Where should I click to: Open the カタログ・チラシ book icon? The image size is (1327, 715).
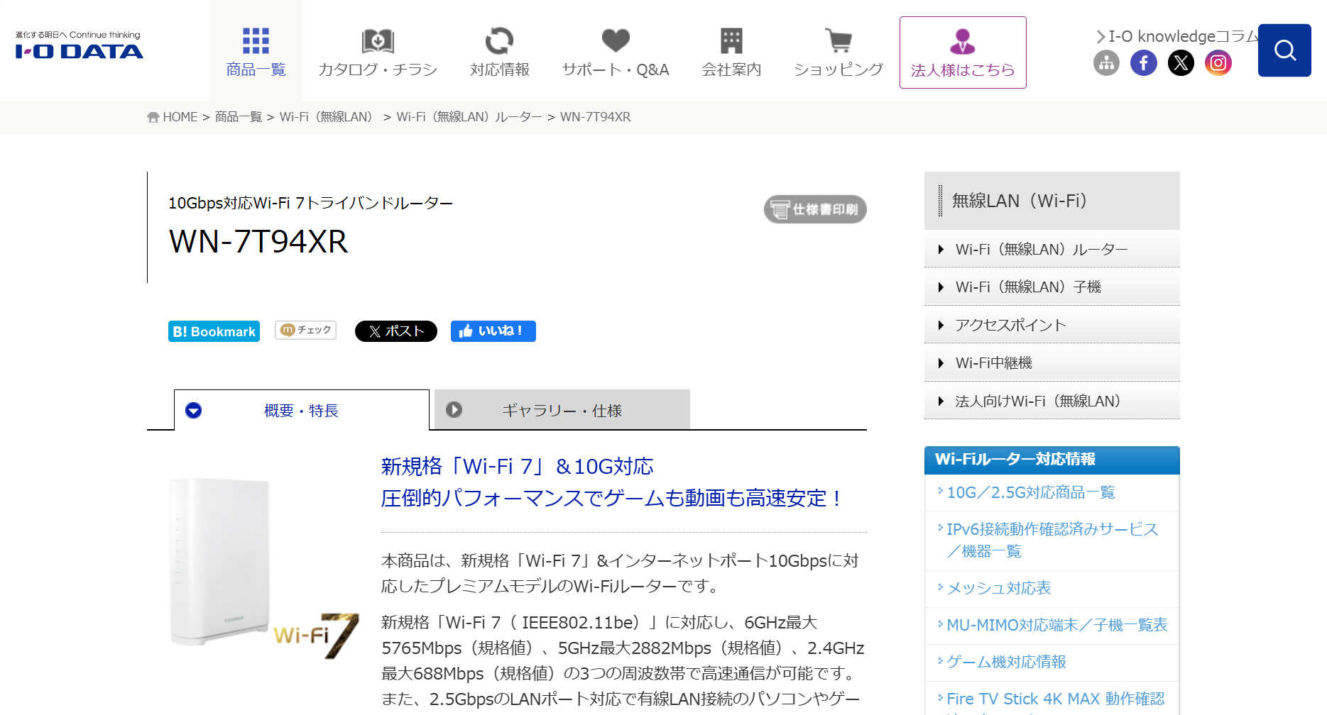378,41
